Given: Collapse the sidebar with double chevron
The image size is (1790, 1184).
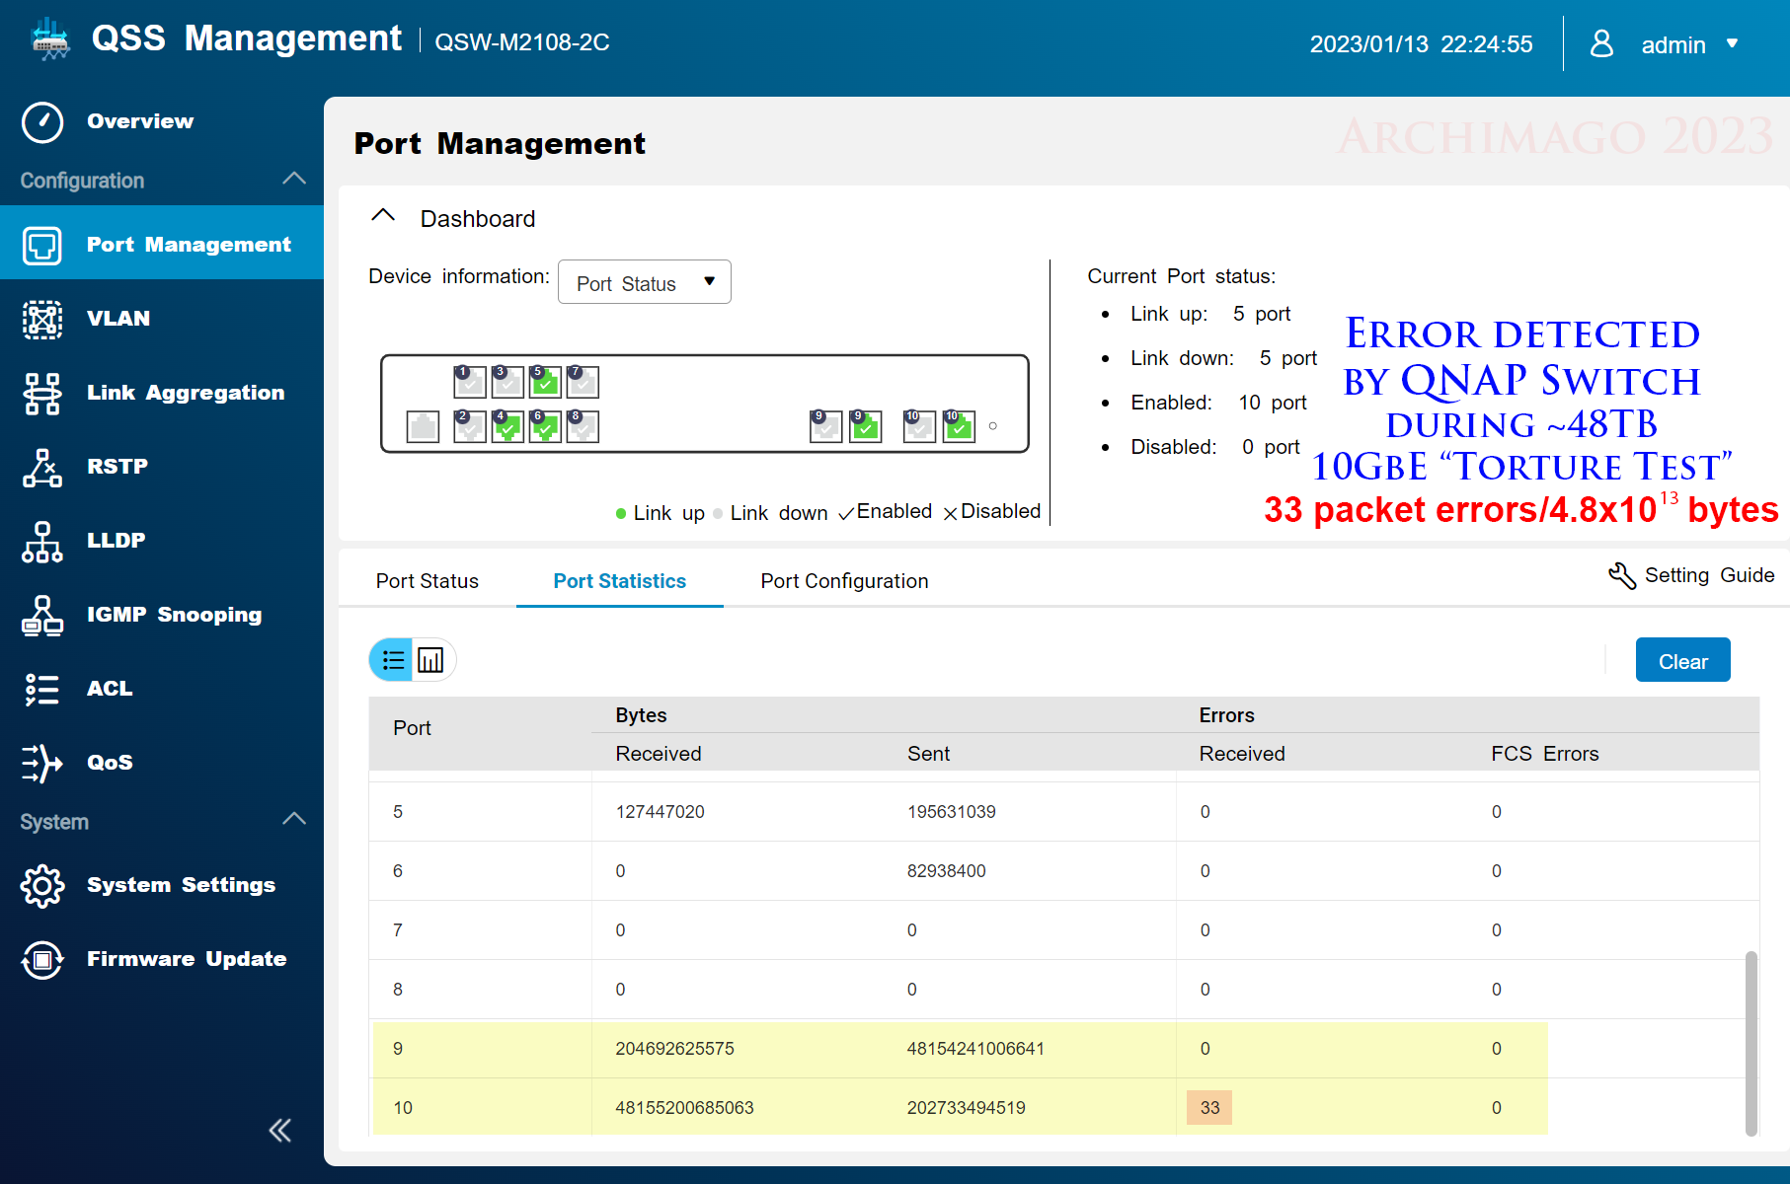Looking at the screenshot, I should (x=280, y=1131).
